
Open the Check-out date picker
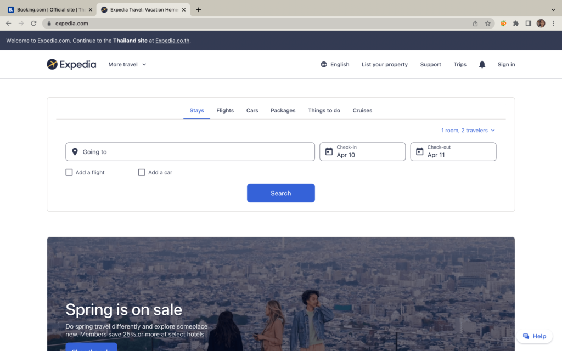pyautogui.click(x=453, y=151)
